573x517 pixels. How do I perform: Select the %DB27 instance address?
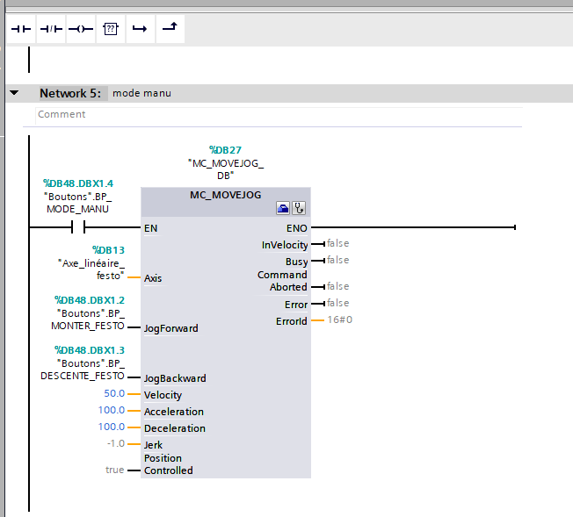coord(225,150)
